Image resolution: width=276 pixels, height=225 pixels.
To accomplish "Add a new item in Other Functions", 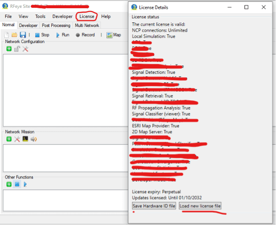I will (9, 184).
